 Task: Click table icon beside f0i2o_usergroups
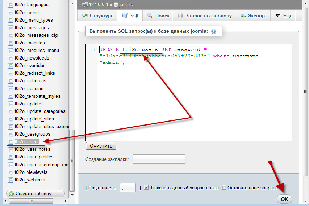tap(11, 135)
